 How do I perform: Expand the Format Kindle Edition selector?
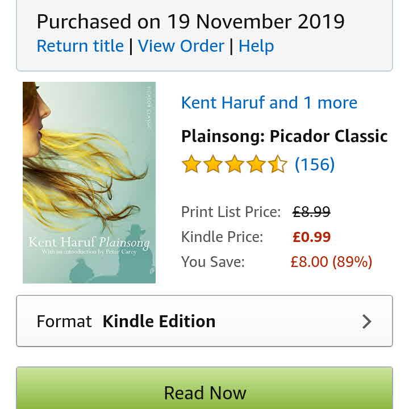(204, 321)
